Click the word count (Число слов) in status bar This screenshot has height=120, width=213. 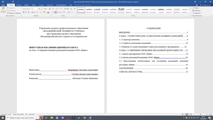click(x=18, y=114)
